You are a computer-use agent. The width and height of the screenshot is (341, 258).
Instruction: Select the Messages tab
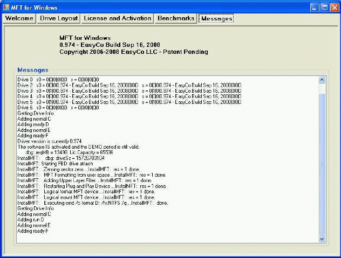pyautogui.click(x=216, y=19)
